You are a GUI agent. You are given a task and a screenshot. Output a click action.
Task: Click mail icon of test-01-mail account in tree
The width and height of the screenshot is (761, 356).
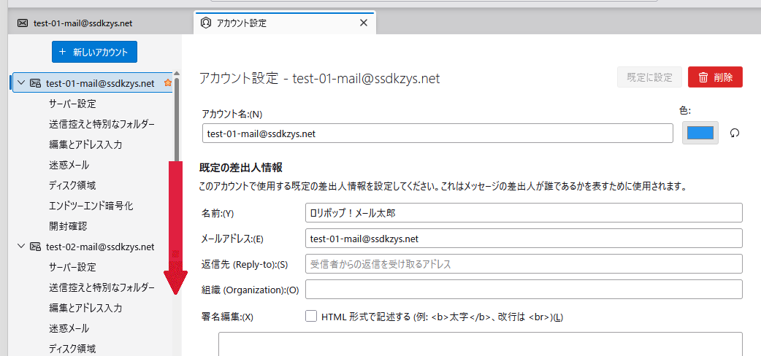35,83
